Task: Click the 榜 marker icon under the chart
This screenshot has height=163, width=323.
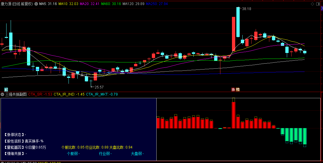Action: coord(238,89)
